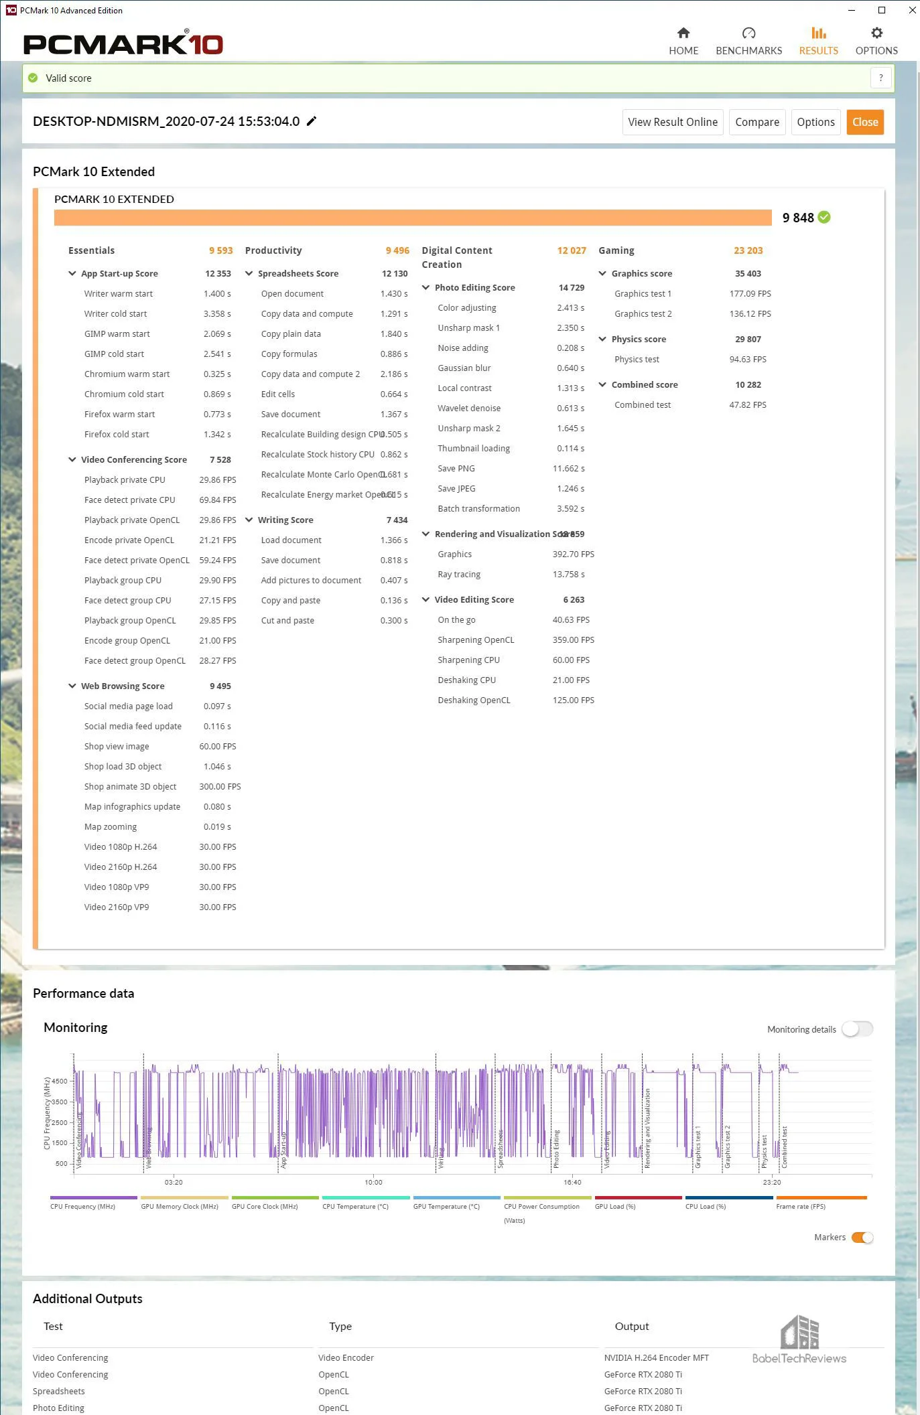The width and height of the screenshot is (920, 1415).
Task: Click the Video Encoder type cell
Action: (346, 1357)
